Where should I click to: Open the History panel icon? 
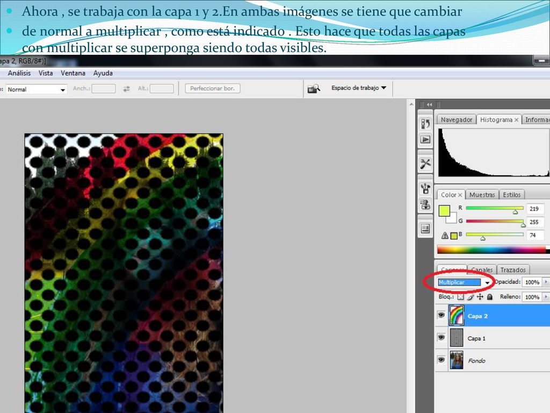point(425,124)
